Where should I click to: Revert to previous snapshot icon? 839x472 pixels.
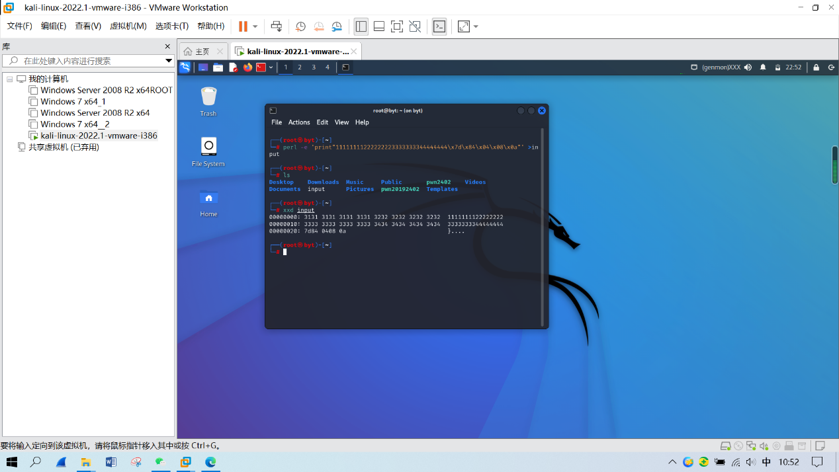pos(319,26)
